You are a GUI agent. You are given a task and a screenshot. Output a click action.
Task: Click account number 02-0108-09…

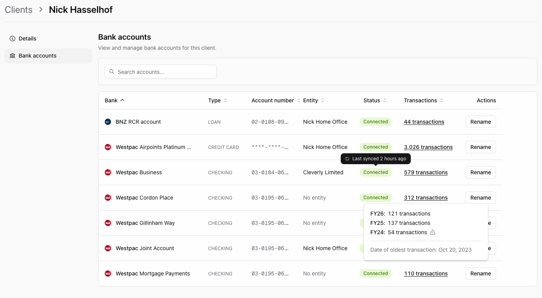coord(270,122)
